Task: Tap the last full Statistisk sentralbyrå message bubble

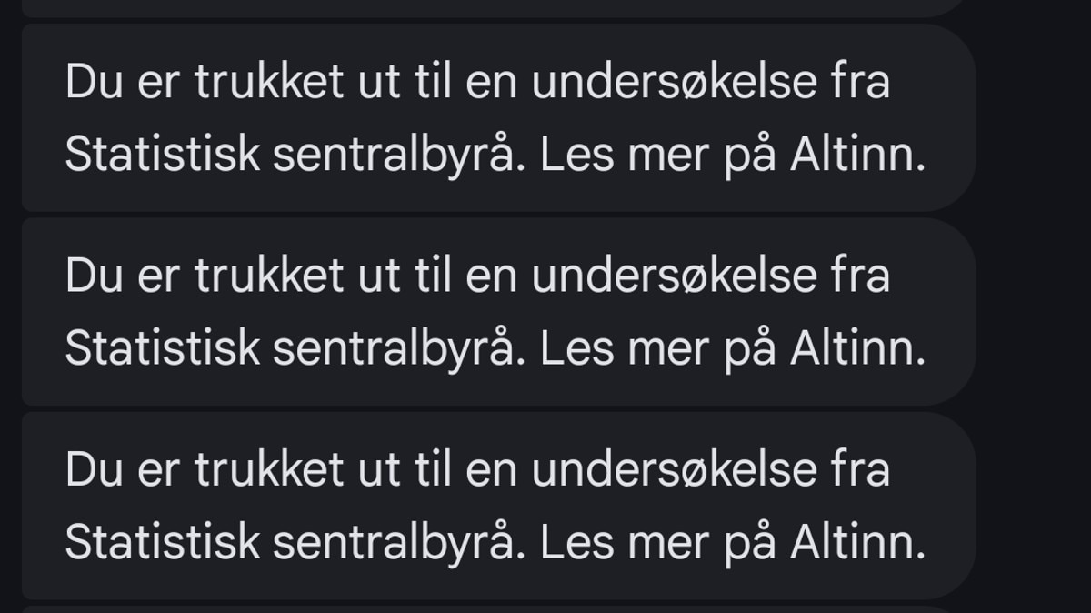Action: coord(498,505)
